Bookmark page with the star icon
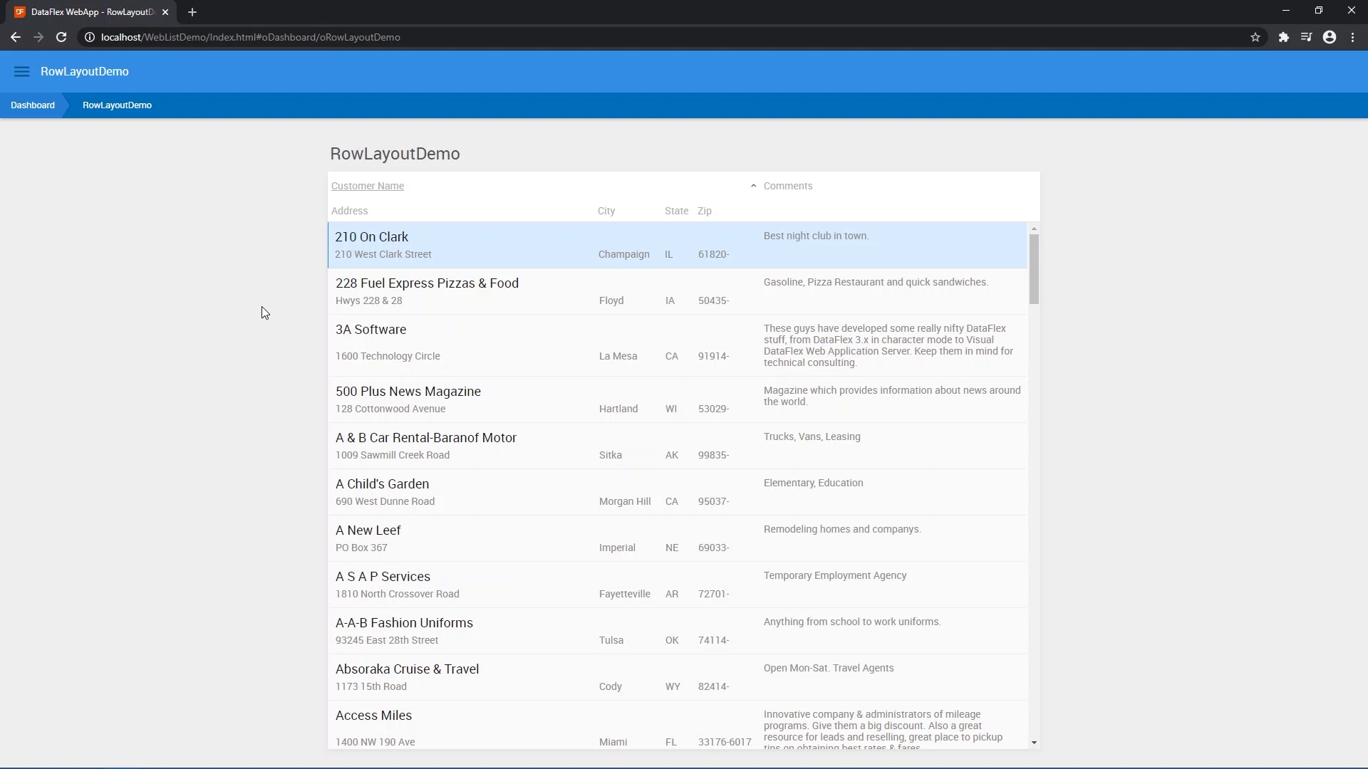The image size is (1368, 769). [x=1255, y=37]
